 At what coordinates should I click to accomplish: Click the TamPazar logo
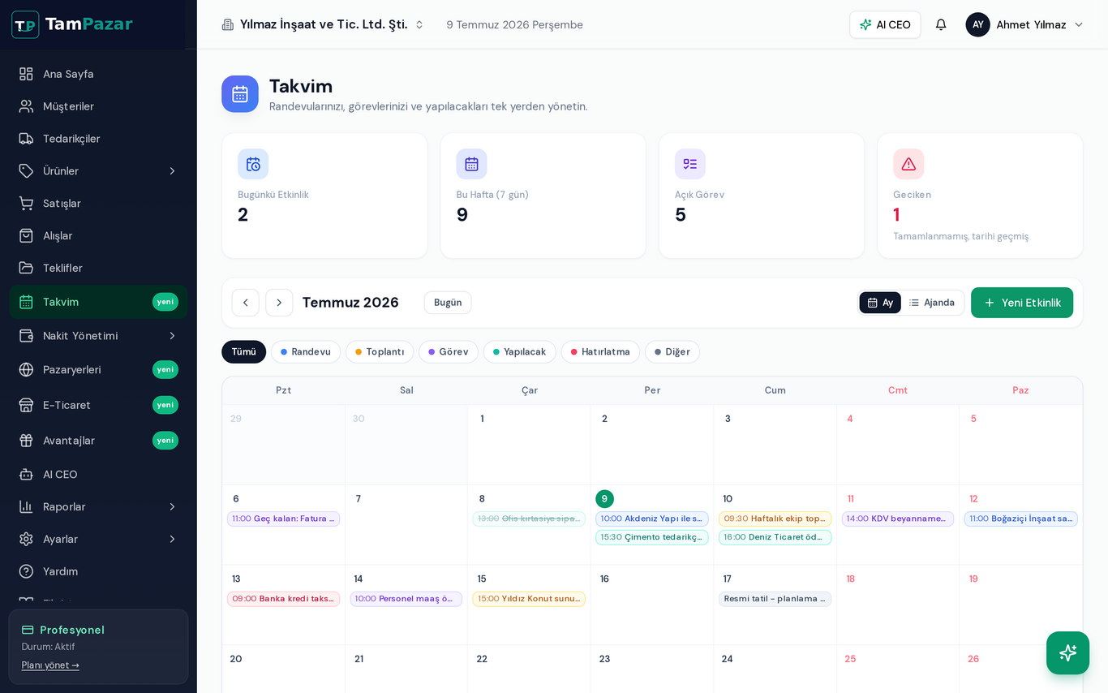pos(72,24)
